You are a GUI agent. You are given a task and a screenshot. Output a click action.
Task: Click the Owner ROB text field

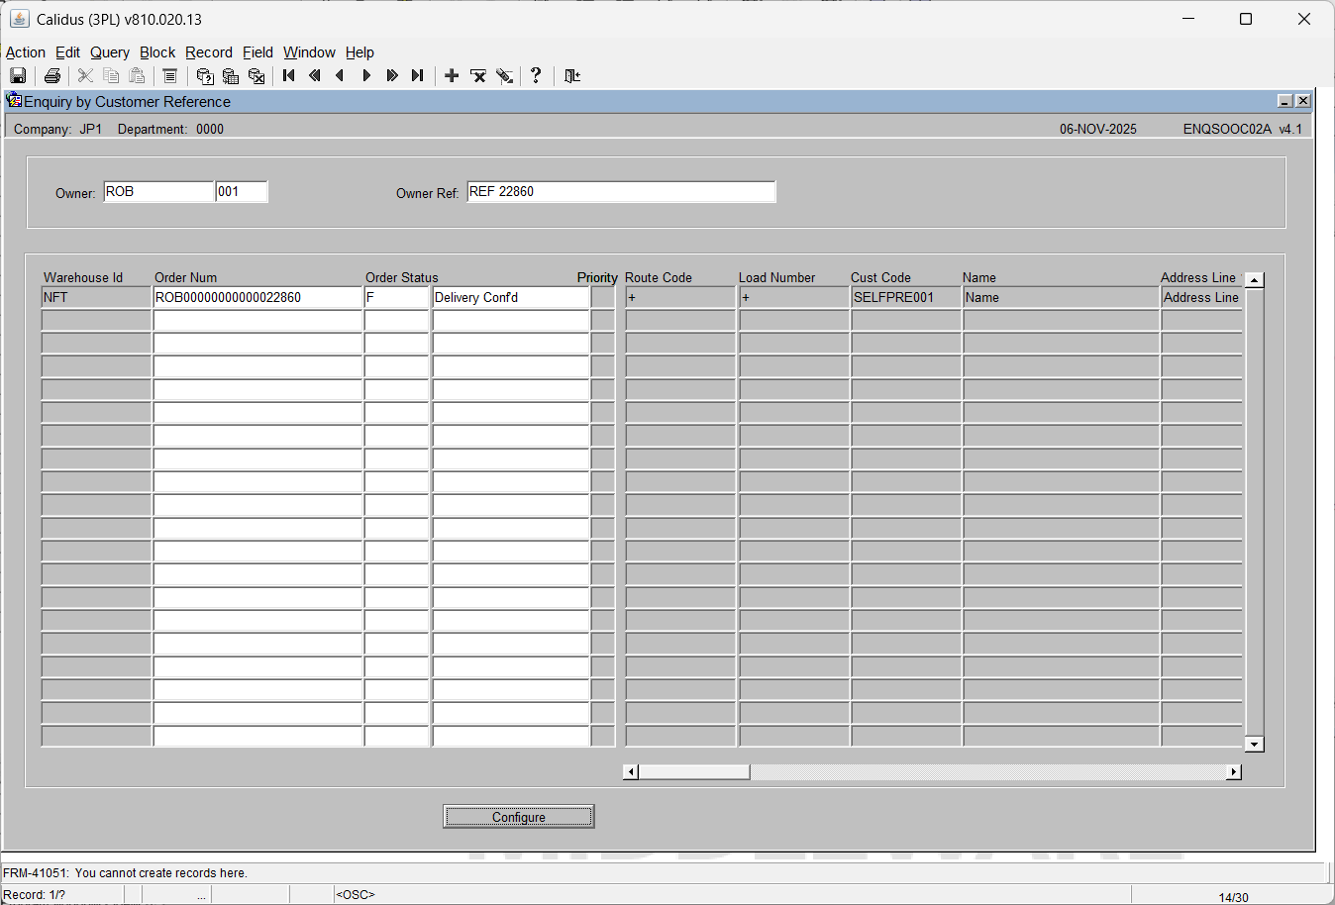pyautogui.click(x=158, y=192)
